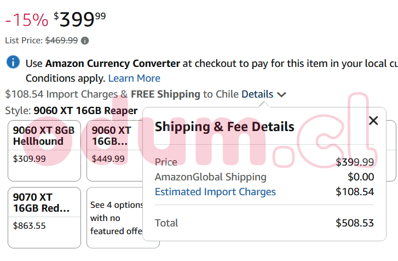
Task: Click the Details link for import charges
Action: (x=257, y=94)
